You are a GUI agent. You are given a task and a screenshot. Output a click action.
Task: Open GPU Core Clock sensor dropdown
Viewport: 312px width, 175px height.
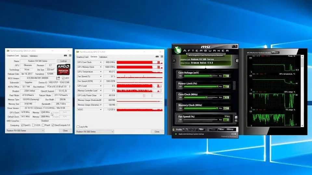click(x=101, y=62)
